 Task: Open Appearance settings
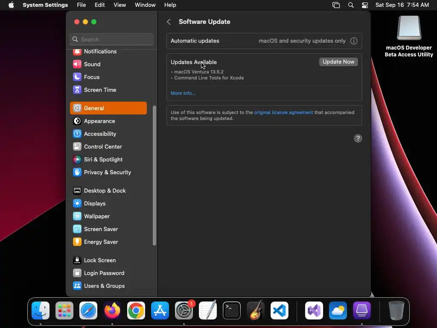click(108, 121)
